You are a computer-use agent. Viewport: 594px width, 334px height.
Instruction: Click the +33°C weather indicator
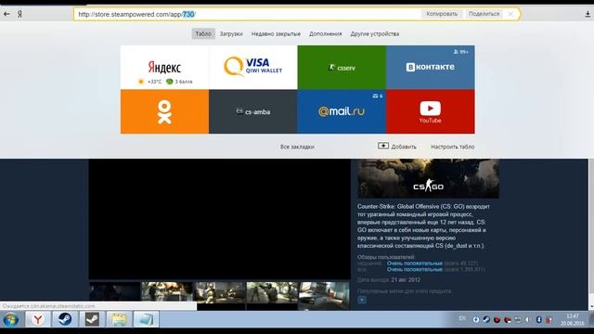coord(150,82)
